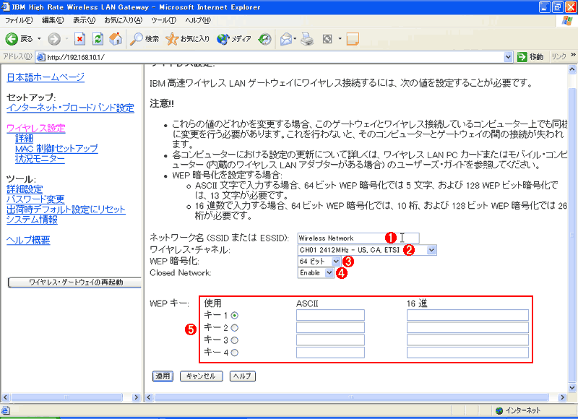Click the キー 2 ASCII input field
Screen dimensions: 578x419
coord(330,327)
